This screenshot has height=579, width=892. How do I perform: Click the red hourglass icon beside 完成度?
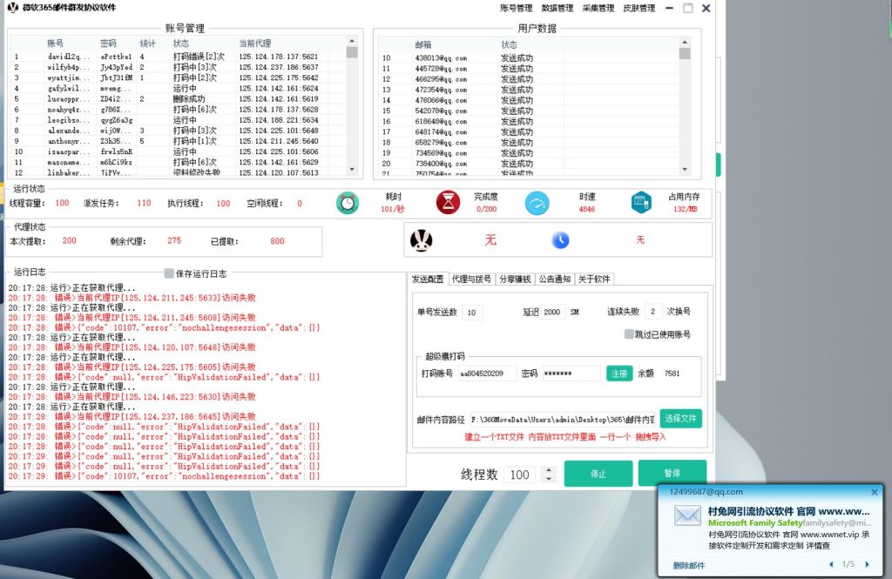[x=446, y=202]
